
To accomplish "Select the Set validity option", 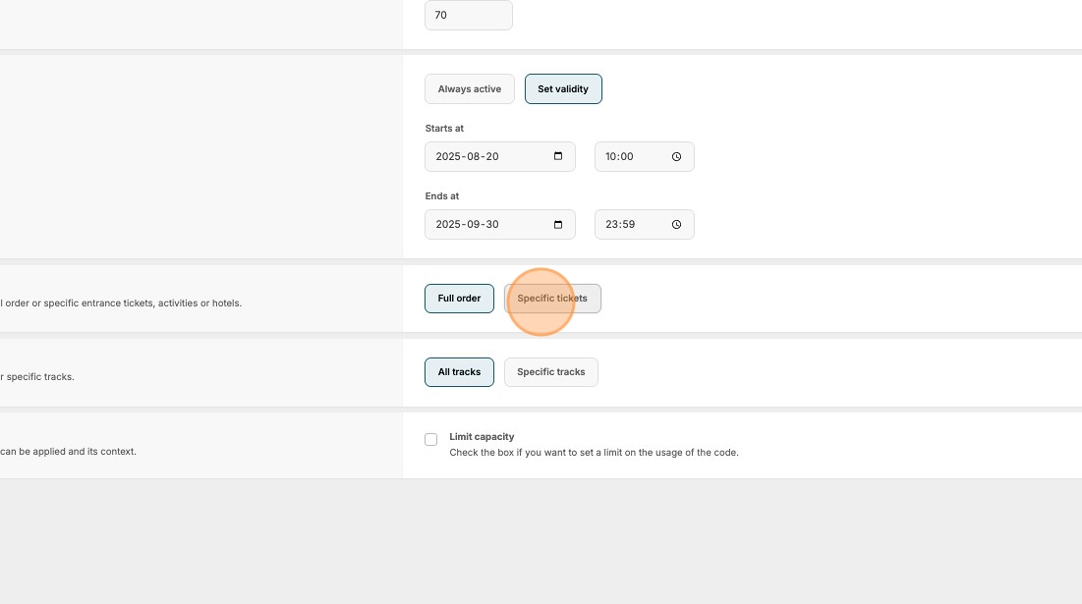I will pyautogui.click(x=563, y=89).
